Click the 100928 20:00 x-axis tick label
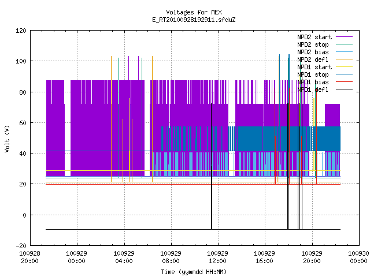The width and height of the screenshot is (370, 277). click(x=29, y=257)
